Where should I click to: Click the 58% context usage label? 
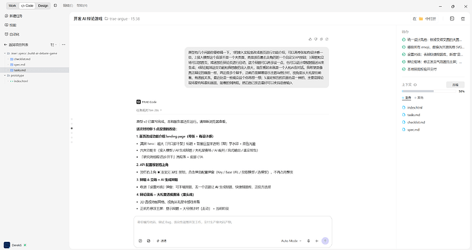tap(462, 92)
